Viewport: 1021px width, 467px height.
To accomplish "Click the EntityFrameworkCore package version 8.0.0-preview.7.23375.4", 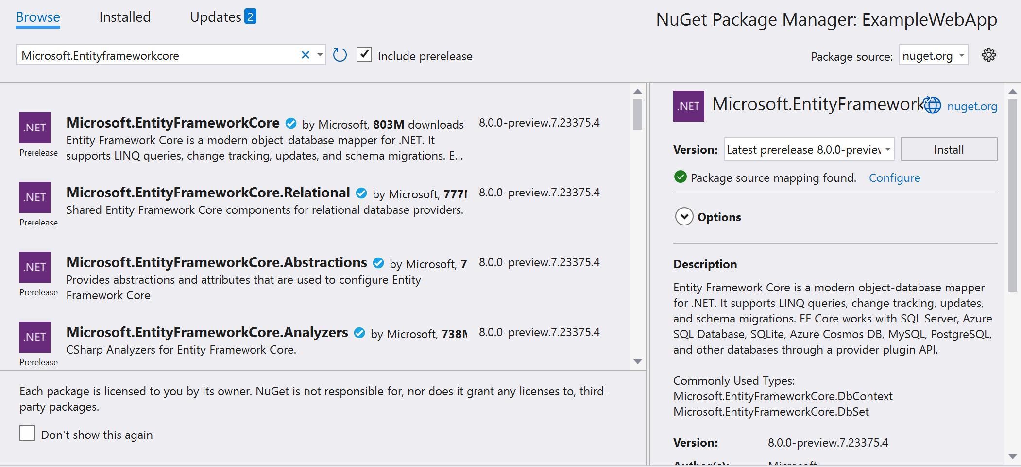I will click(x=539, y=123).
